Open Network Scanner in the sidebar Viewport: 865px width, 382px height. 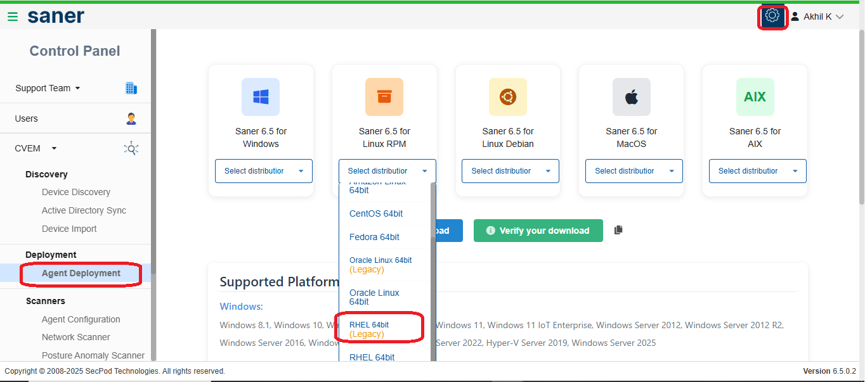(76, 337)
